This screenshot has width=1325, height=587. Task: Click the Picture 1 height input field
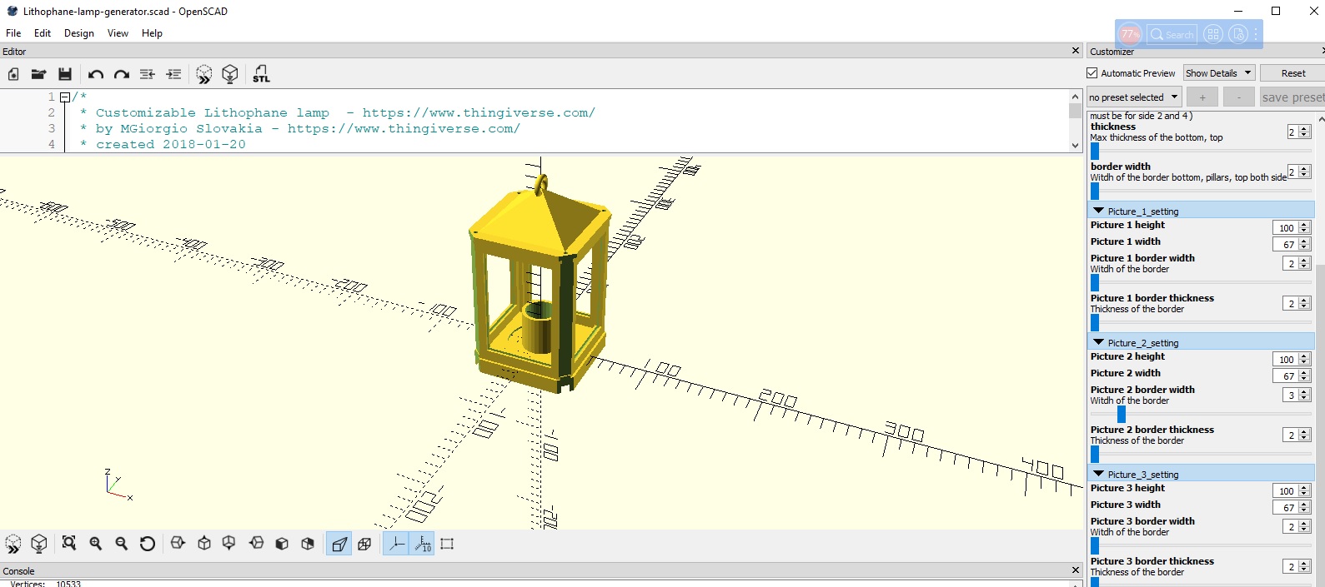tap(1285, 228)
